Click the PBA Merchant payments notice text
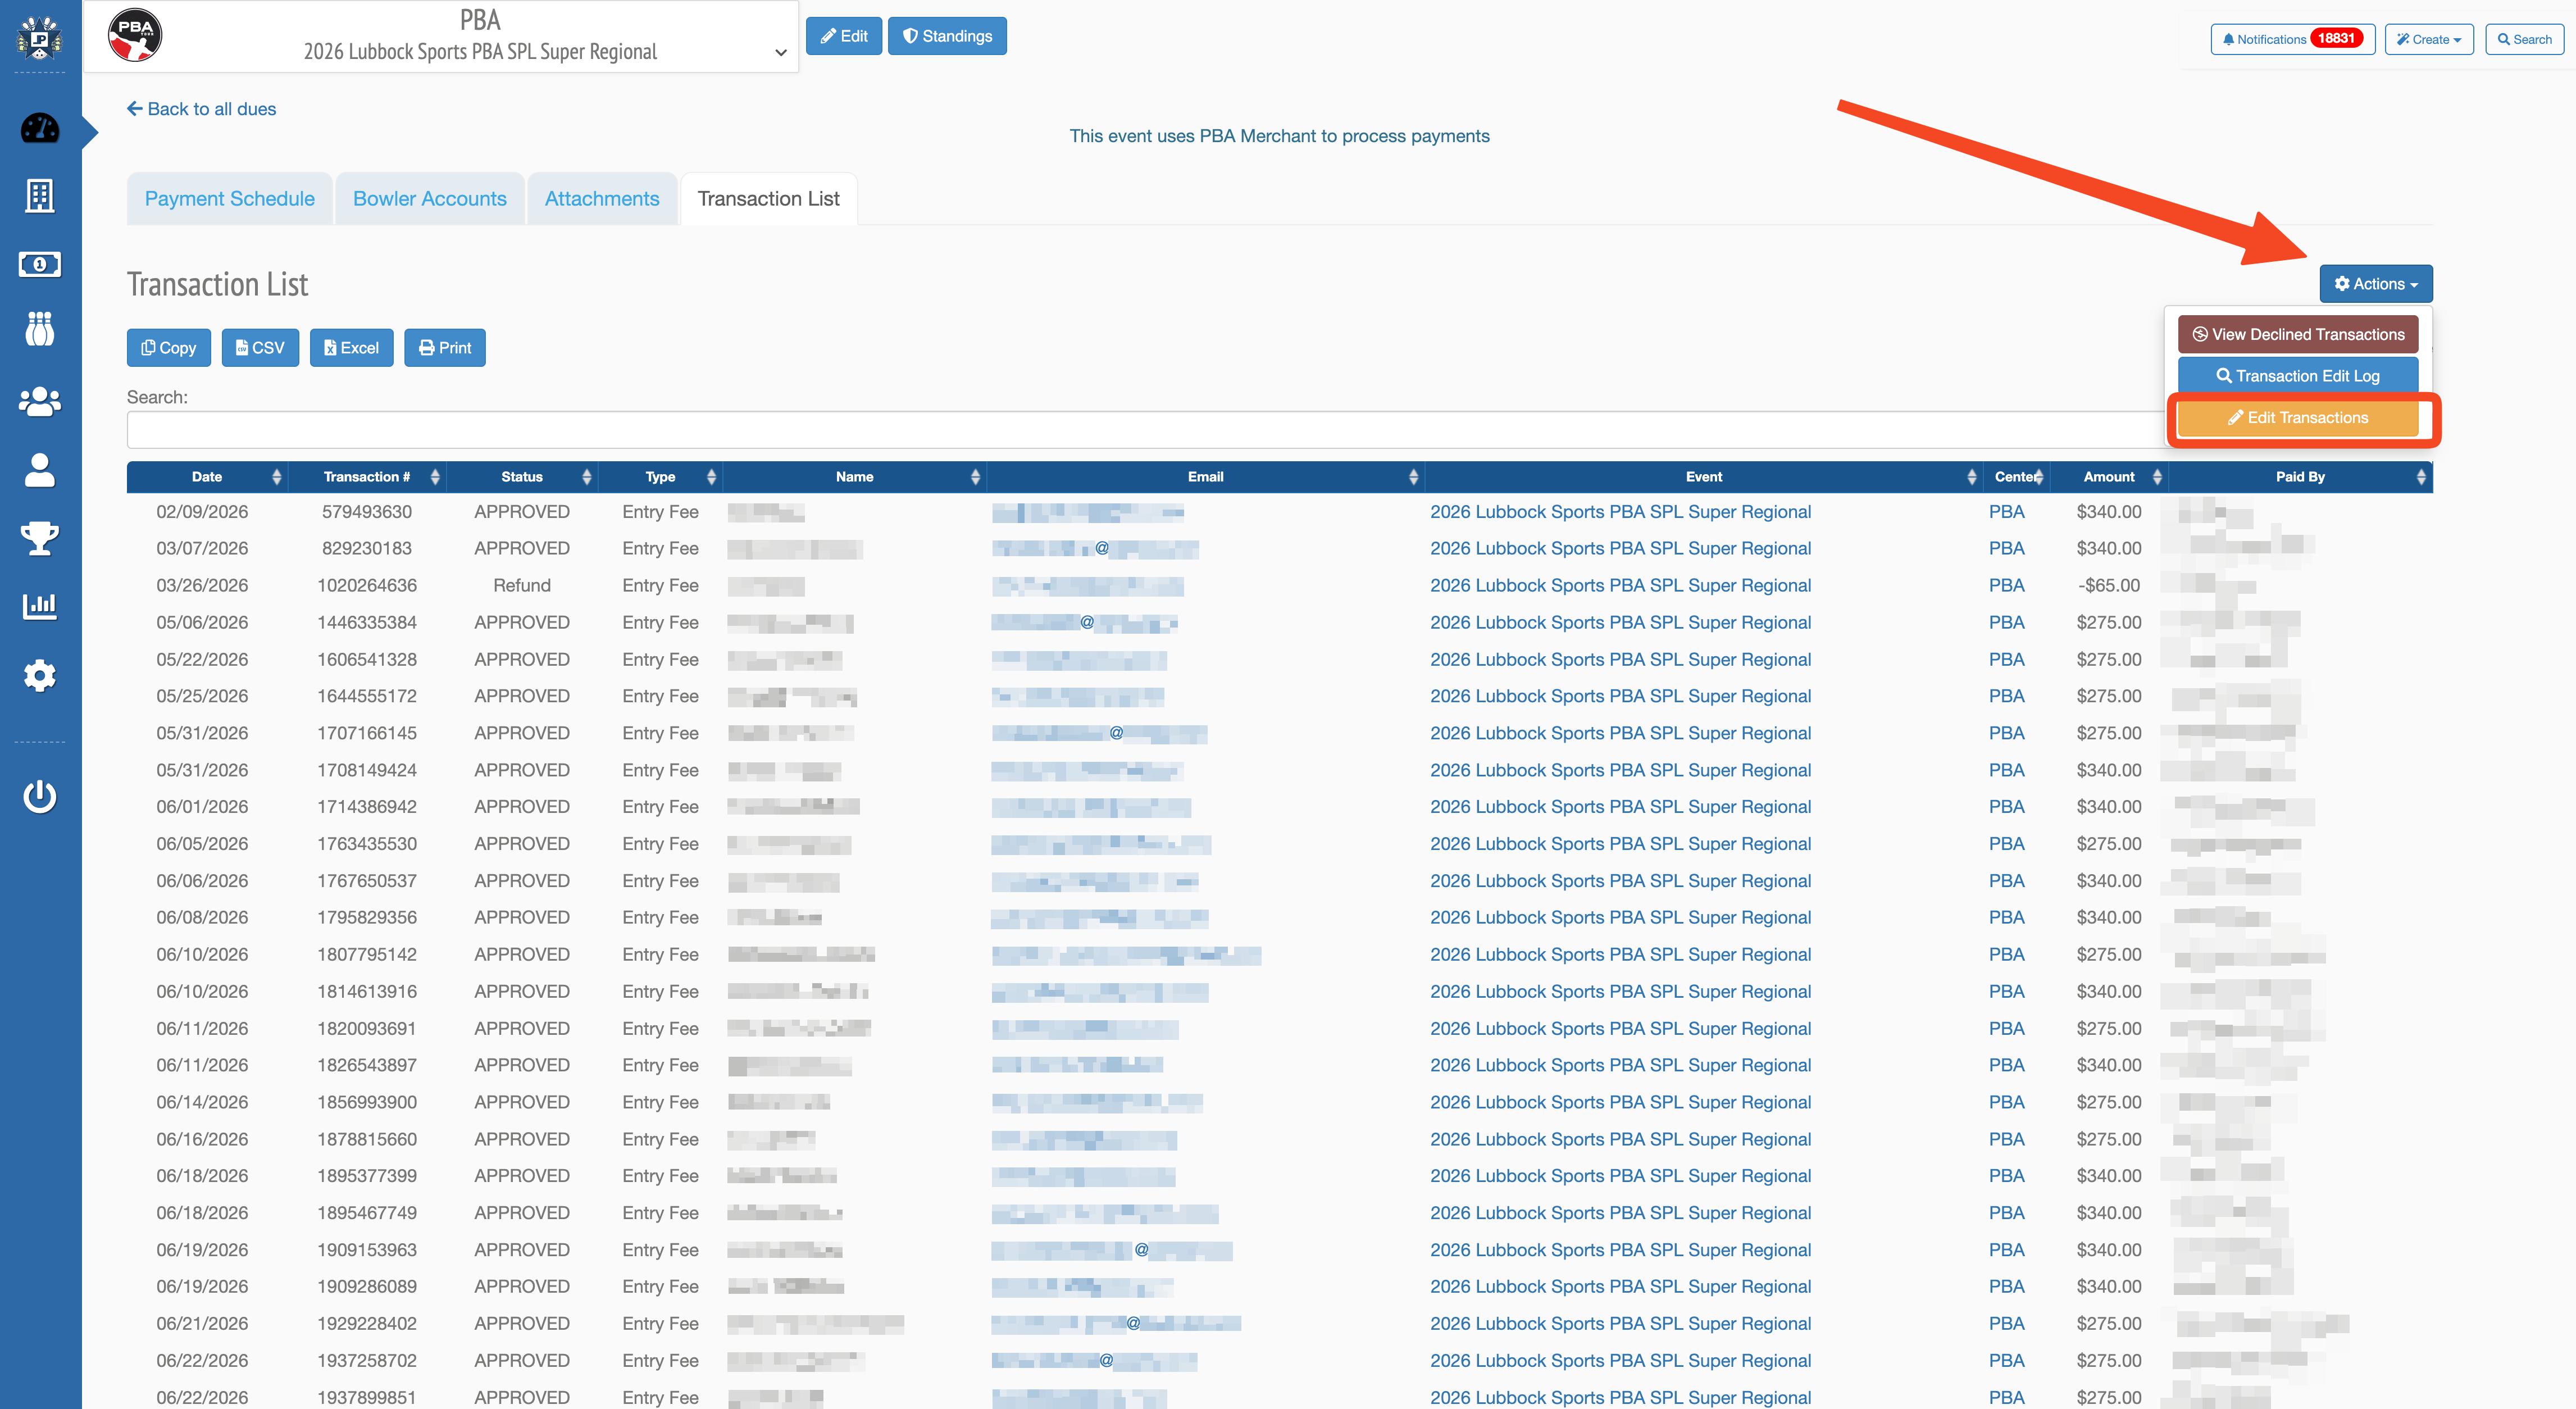2576x1409 pixels. (1279, 136)
